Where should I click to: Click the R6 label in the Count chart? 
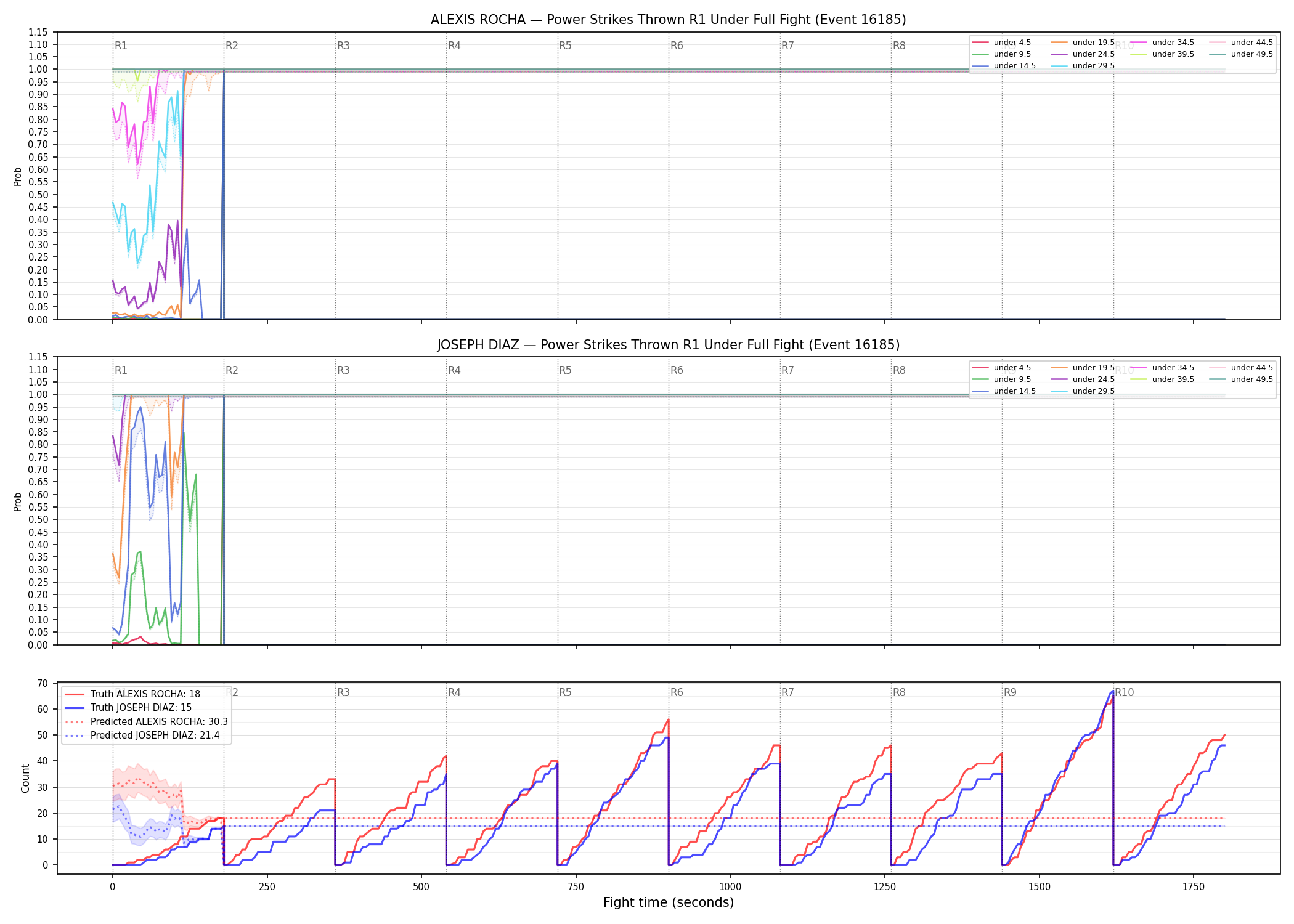677,692
